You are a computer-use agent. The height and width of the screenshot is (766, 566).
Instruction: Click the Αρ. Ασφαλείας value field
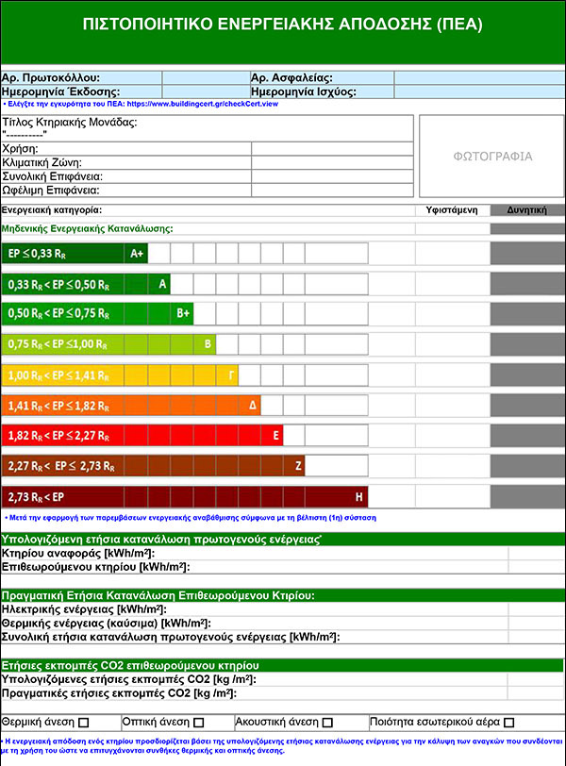pos(479,77)
